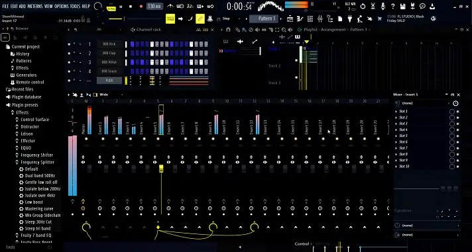Click the red record button
The image size is (472, 252).
pyautogui.click(x=141, y=7)
